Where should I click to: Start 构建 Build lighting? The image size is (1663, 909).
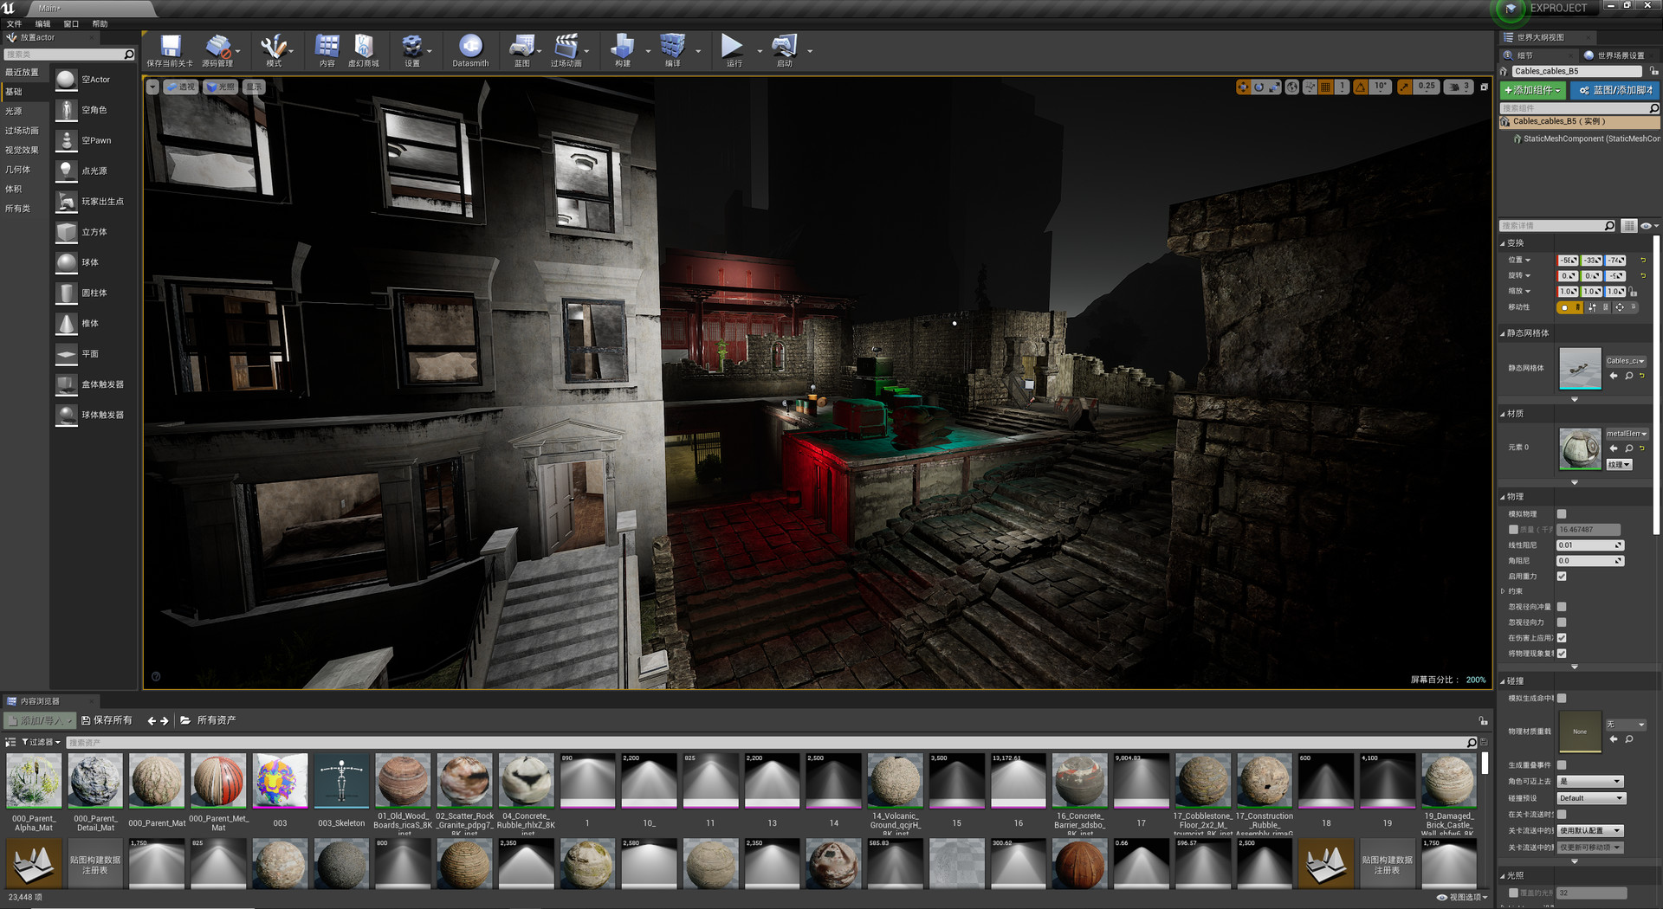621,50
